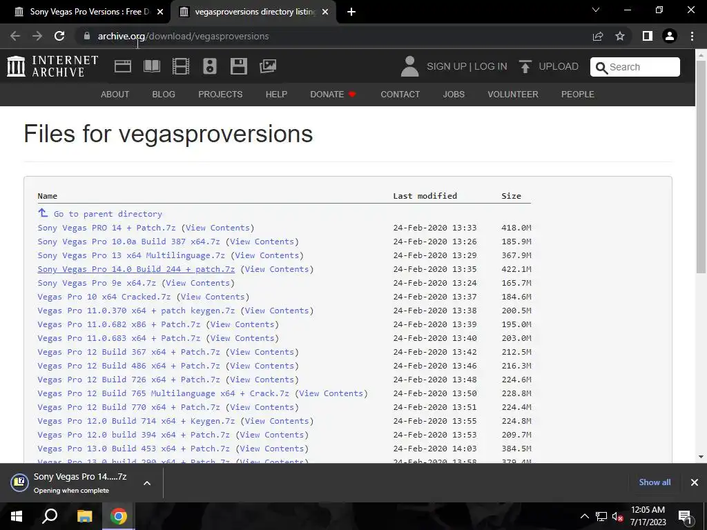Open the DONATE menu item
The image size is (707, 530).
(333, 94)
